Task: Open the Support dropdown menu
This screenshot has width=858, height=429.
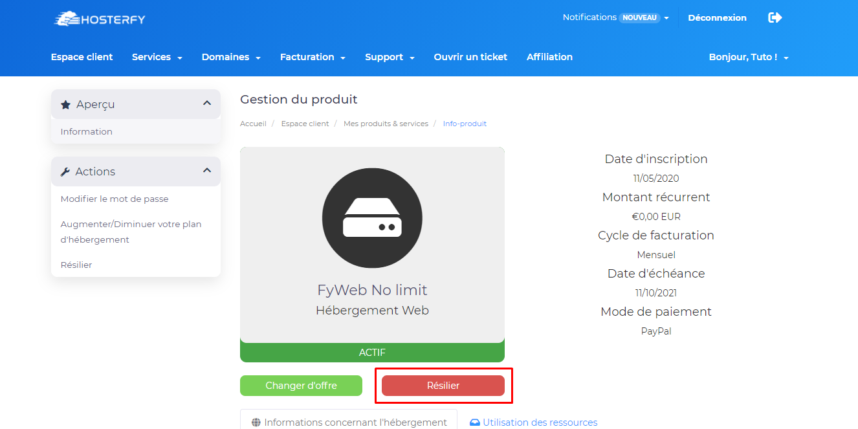Action: 390,57
